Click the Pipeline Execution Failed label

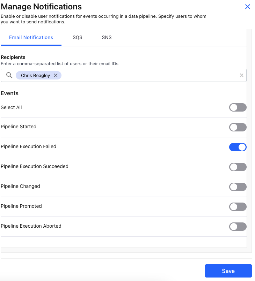[28, 146]
